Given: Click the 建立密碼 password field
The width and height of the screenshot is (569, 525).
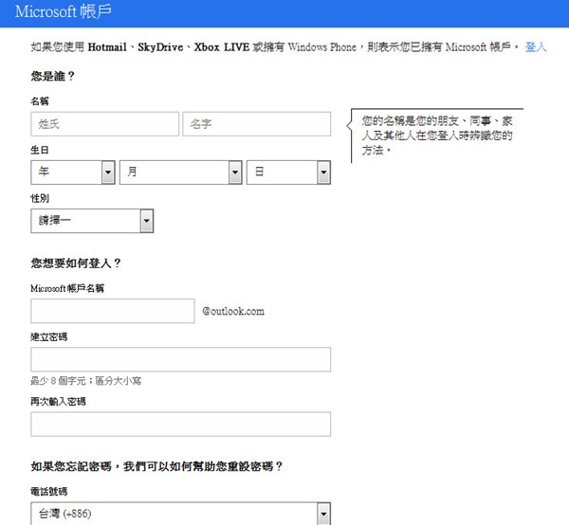Looking at the screenshot, I should (181, 359).
